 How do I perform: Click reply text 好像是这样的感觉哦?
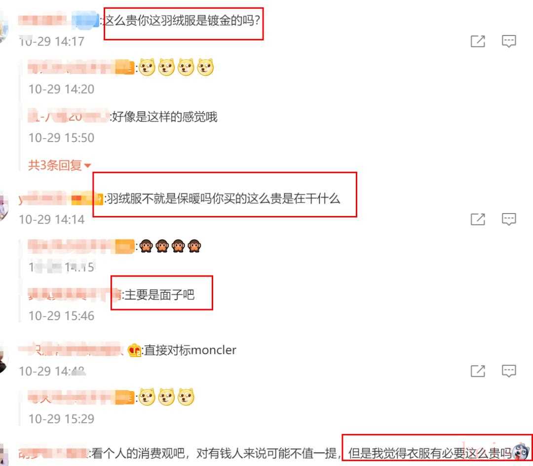click(164, 117)
